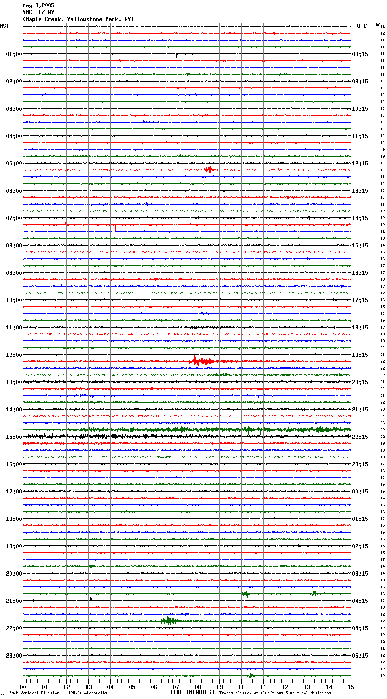Screen dimensions: 387x699
Task: Click the '15' minute tick label on bottom axis
Action: 351,687
